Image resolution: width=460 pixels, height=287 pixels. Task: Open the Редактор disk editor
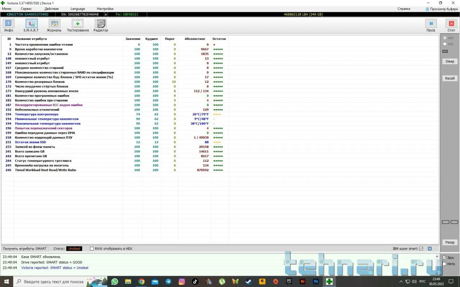101,25
